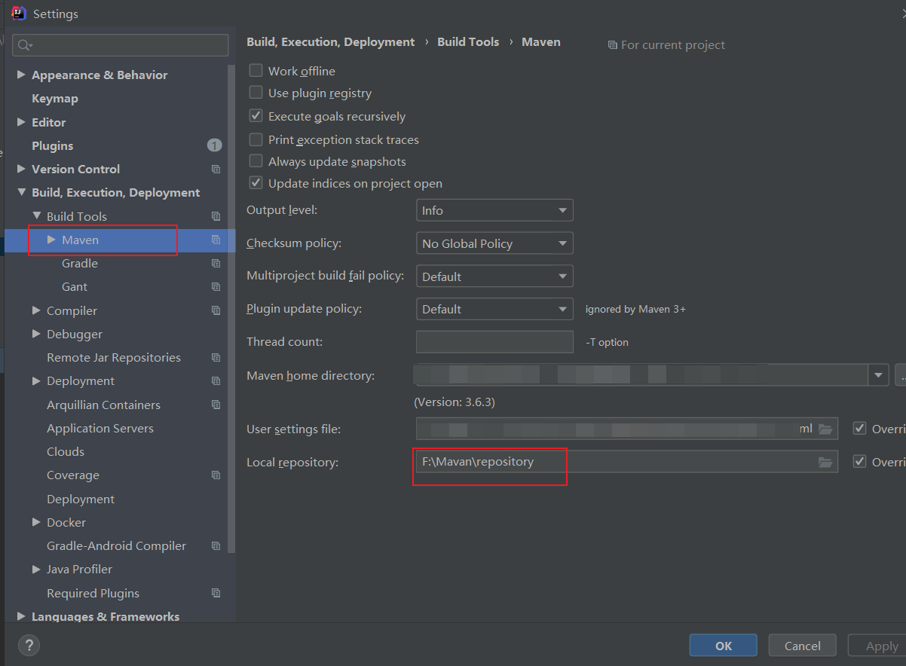Image resolution: width=906 pixels, height=666 pixels.
Task: Click project-level icon next to Version Control
Action: (x=216, y=170)
